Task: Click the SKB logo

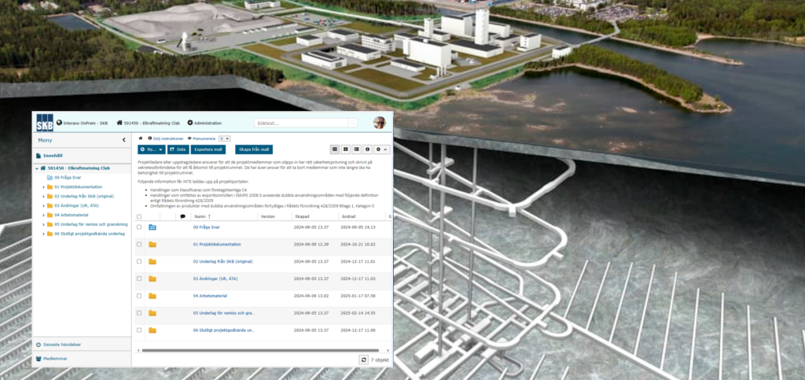Action: [44, 123]
